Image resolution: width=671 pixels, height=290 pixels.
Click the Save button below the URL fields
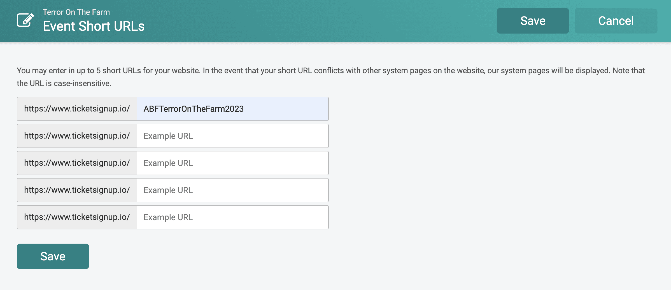tap(53, 256)
